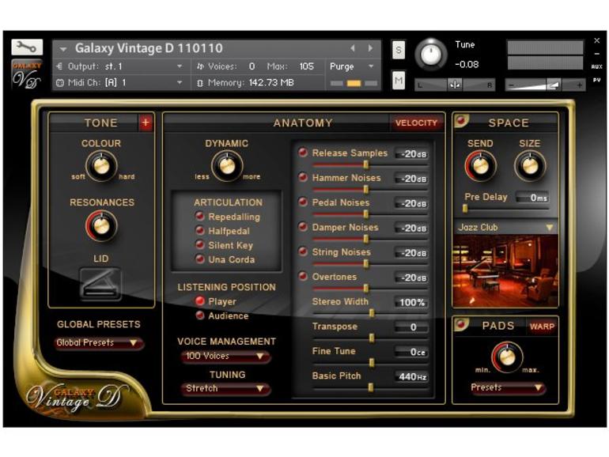Image resolution: width=609 pixels, height=457 pixels.
Task: Click the Space Size knob
Action: tap(530, 166)
